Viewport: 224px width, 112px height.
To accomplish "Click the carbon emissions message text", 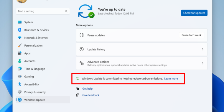I will [x=122, y=79].
